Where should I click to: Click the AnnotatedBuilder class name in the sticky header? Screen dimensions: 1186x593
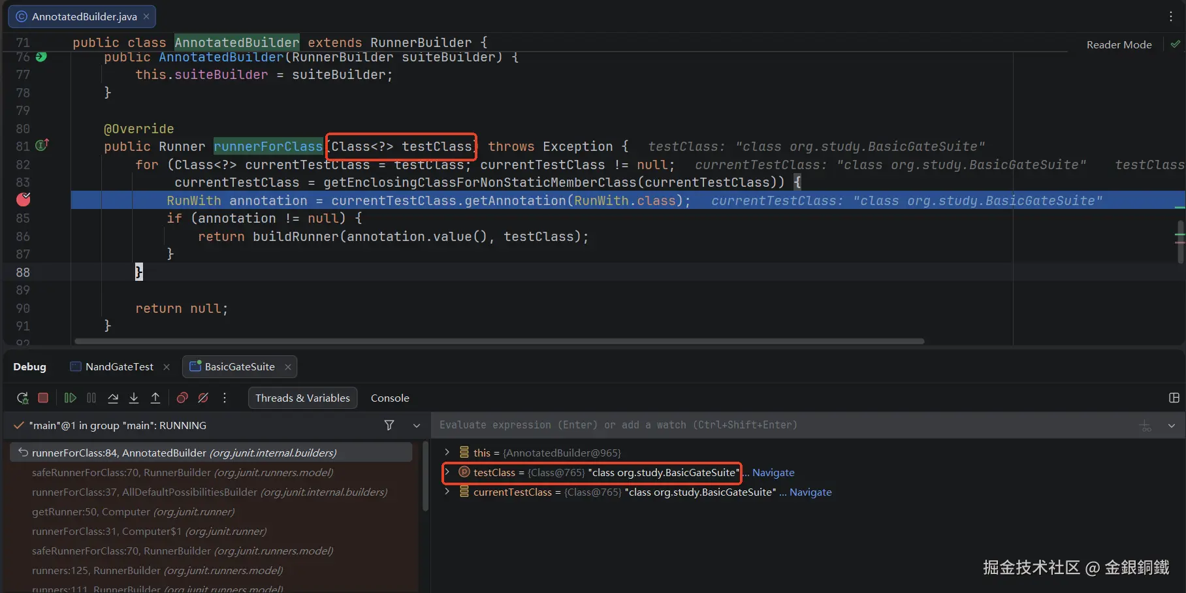pyautogui.click(x=237, y=42)
